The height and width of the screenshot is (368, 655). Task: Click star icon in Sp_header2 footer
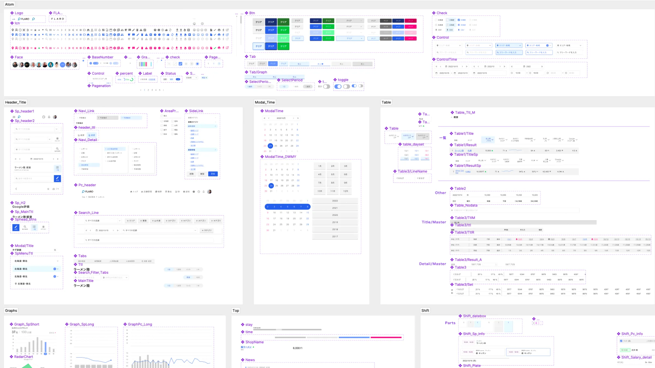[48, 189]
